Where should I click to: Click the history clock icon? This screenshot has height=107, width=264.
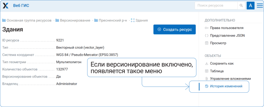pos(207,86)
